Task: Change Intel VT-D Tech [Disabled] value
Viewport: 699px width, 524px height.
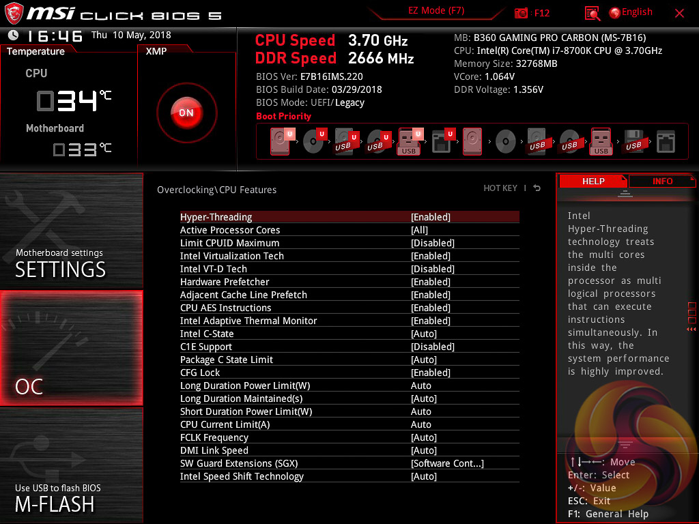Action: pyautogui.click(x=432, y=269)
